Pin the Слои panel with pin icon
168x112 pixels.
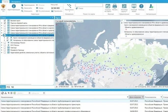52,18
